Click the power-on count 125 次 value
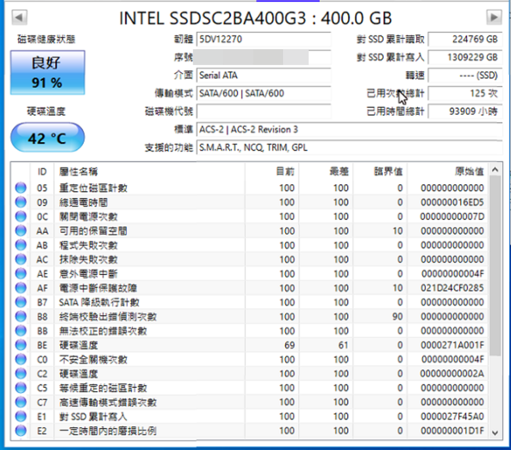511x450 pixels. pyautogui.click(x=465, y=94)
